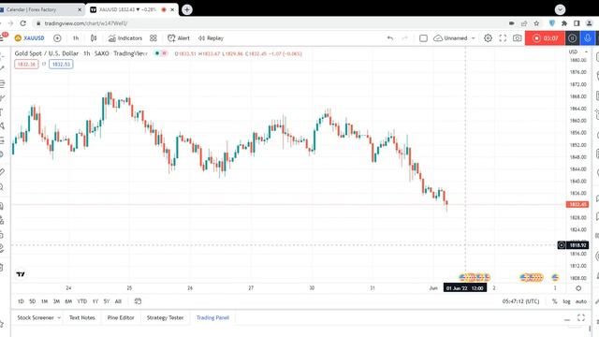Open the Trading Panel tab
Viewport: 599px width, 337px height.
tap(212, 317)
